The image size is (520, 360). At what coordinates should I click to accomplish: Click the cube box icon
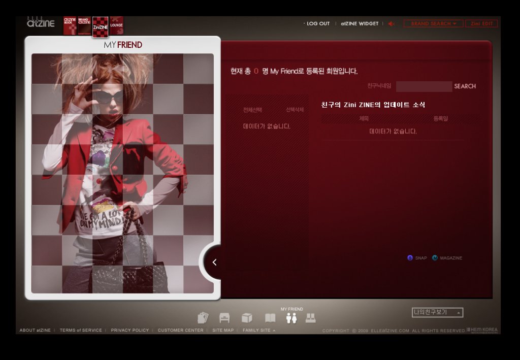247,318
